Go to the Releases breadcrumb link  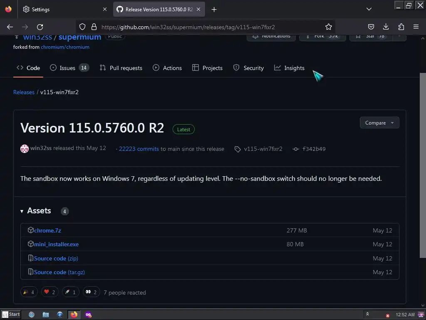(24, 92)
